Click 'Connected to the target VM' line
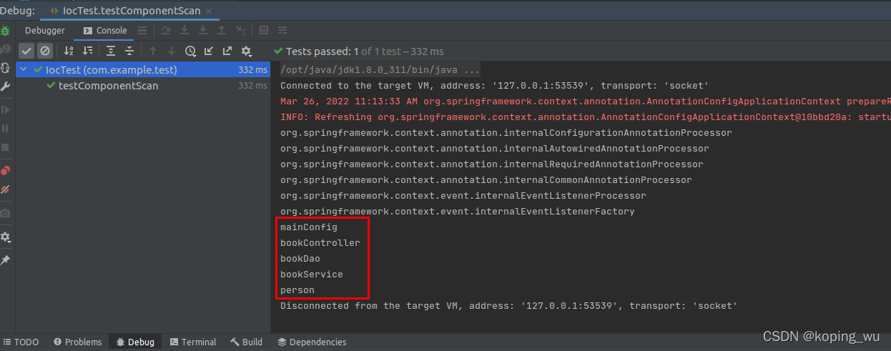 pyautogui.click(x=495, y=86)
